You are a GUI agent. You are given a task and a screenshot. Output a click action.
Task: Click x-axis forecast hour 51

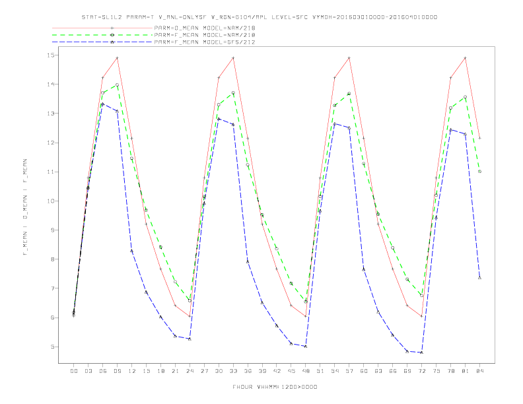(x=320, y=371)
